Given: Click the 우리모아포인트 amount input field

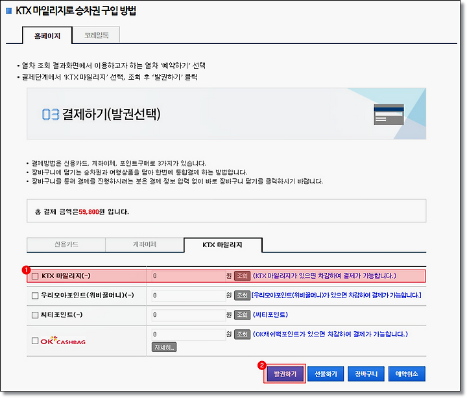Looking at the screenshot, I should (189, 296).
